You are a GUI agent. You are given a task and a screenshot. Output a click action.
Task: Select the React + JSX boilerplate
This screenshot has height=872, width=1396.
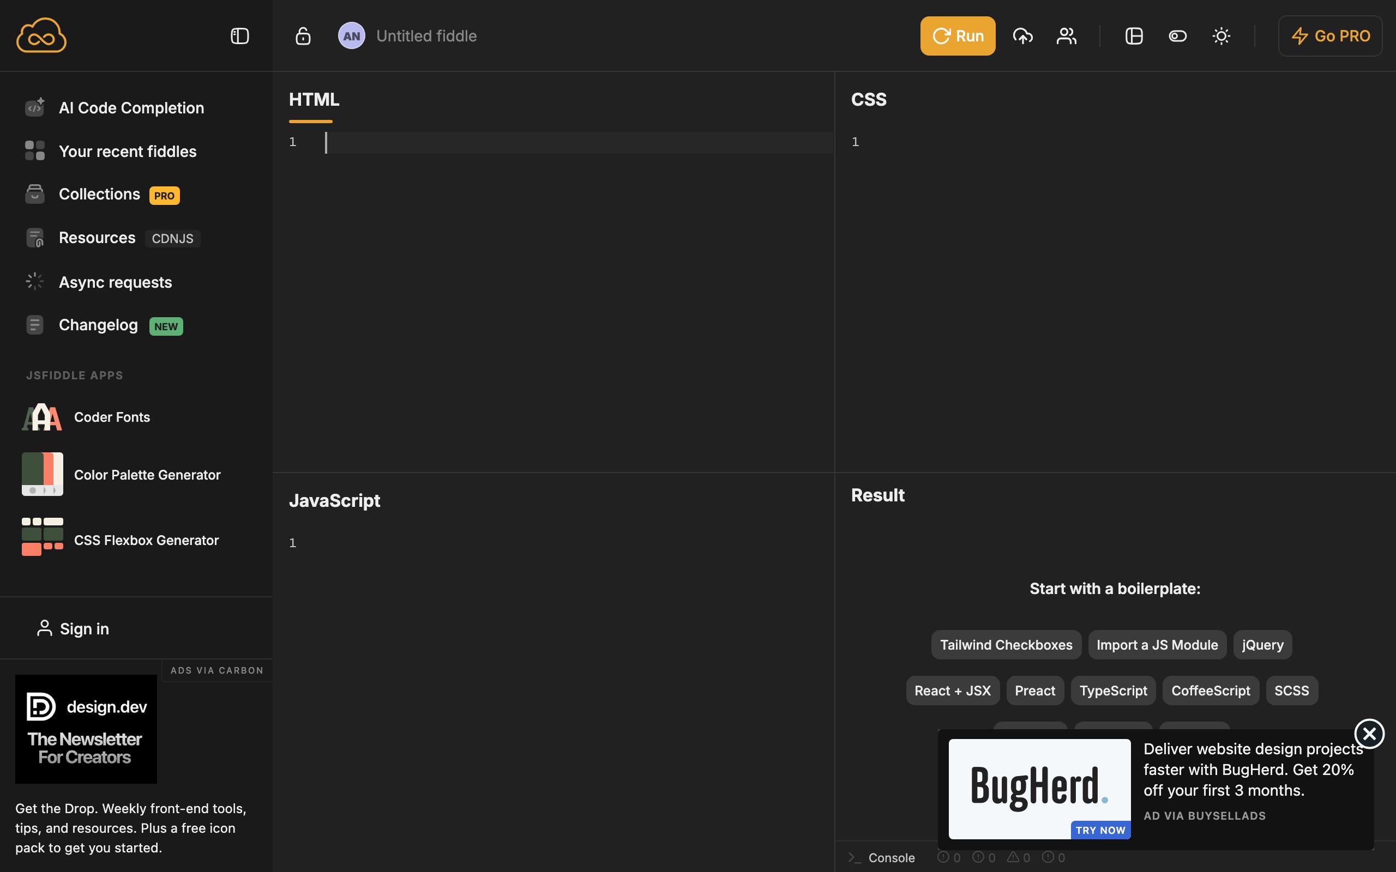[953, 691]
